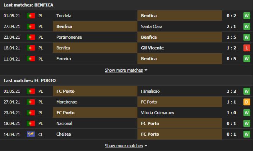Expand Show more matches under Benfica
The width and height of the screenshot is (253, 151).
pyautogui.click(x=124, y=70)
